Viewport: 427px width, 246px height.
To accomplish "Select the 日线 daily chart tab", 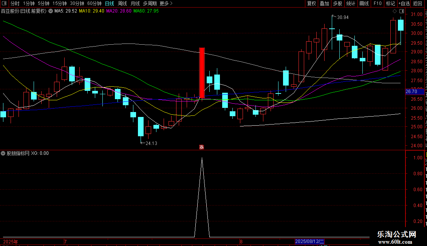I will point(110,3).
